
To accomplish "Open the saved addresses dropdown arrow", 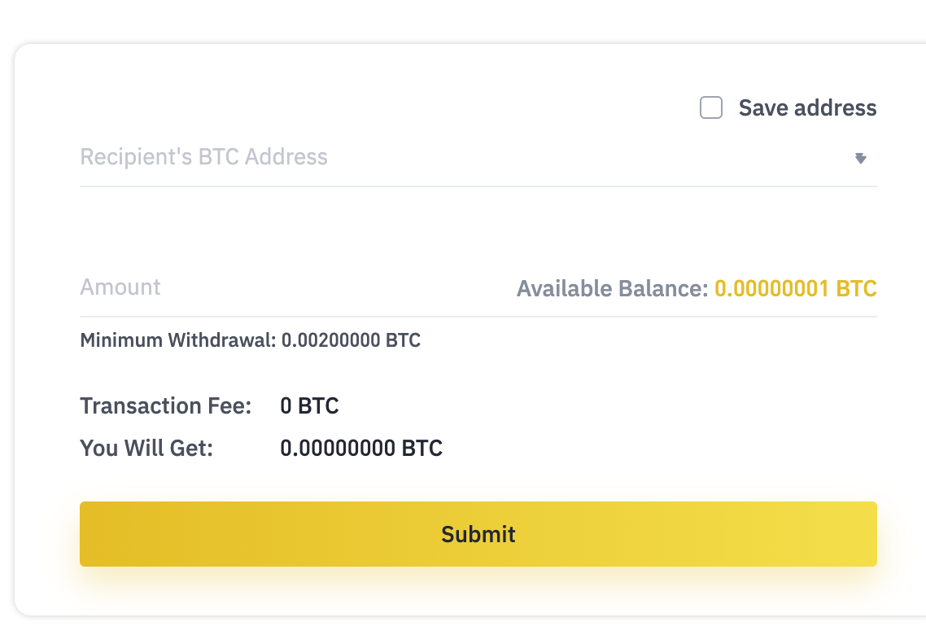I will [860, 159].
